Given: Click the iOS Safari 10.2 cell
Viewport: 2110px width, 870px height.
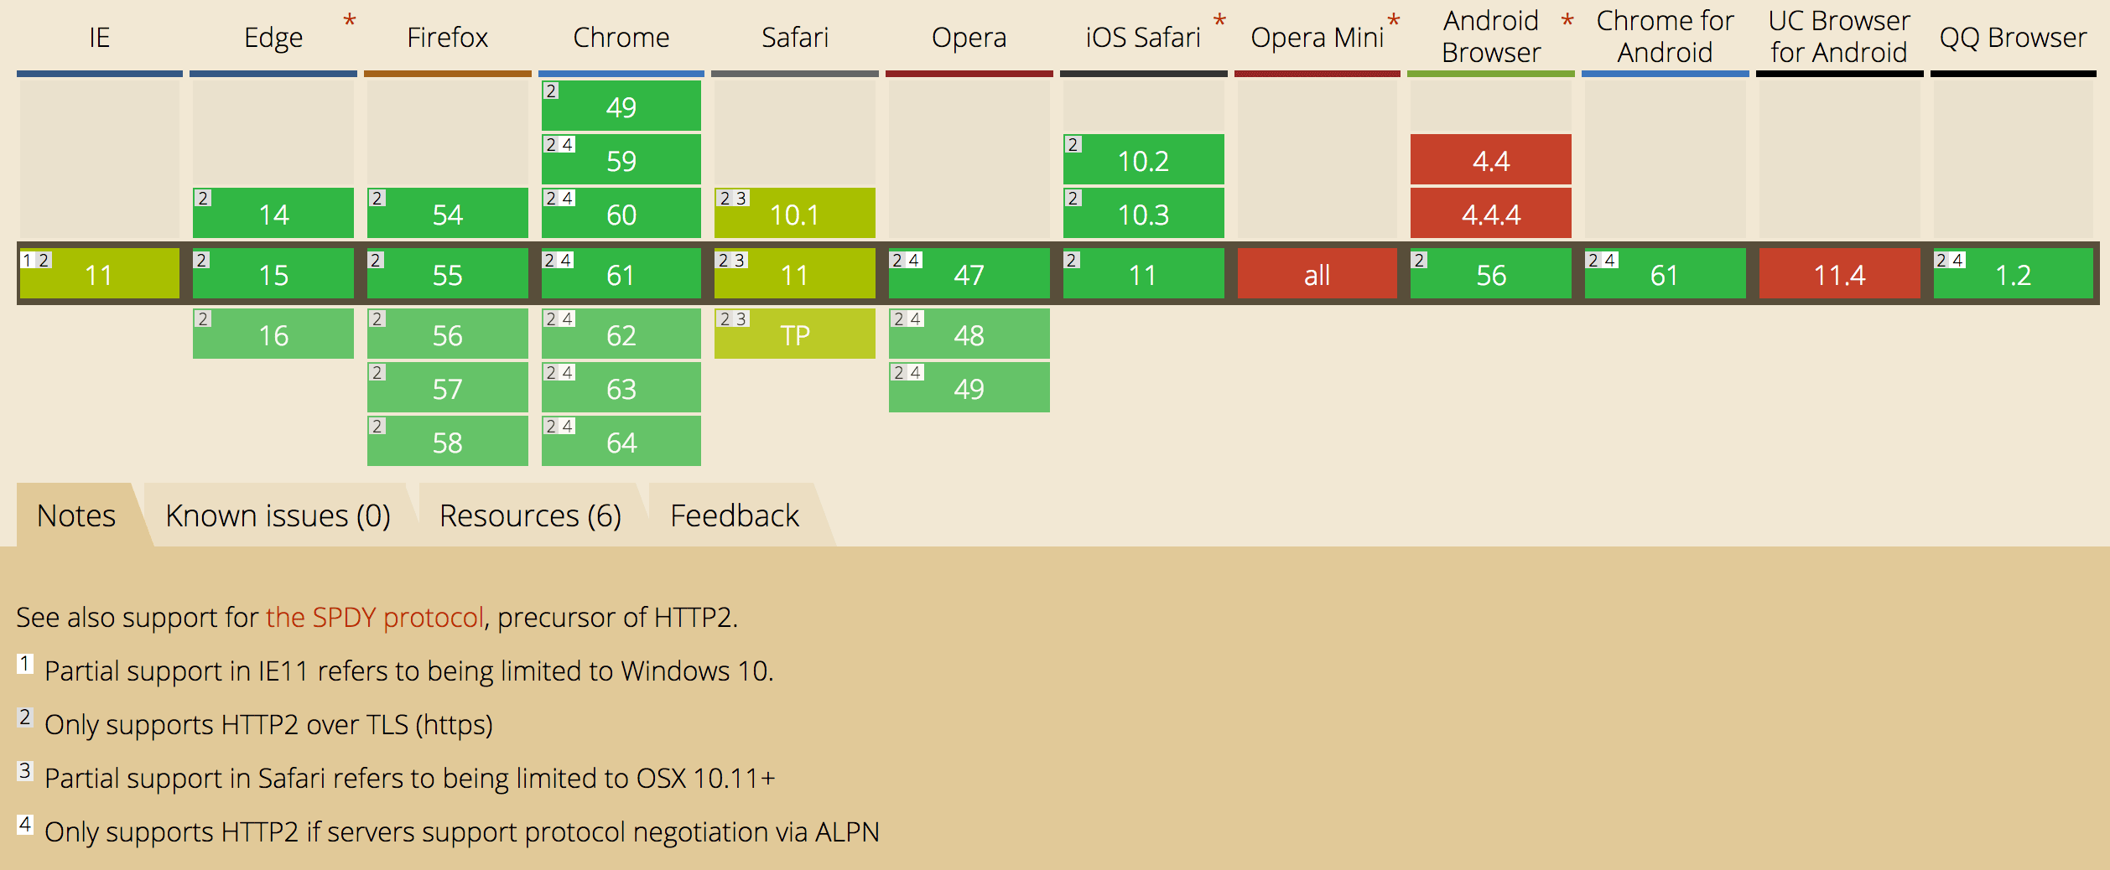Looking at the screenshot, I should [x=1144, y=159].
